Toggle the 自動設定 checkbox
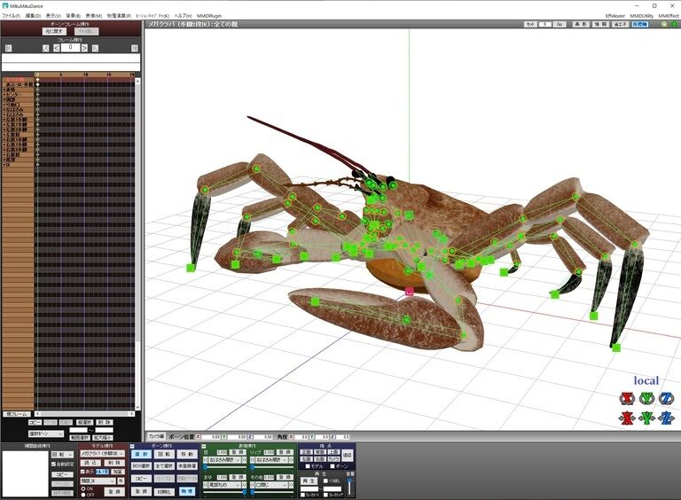Screen dimensions: 681x500 (54, 464)
